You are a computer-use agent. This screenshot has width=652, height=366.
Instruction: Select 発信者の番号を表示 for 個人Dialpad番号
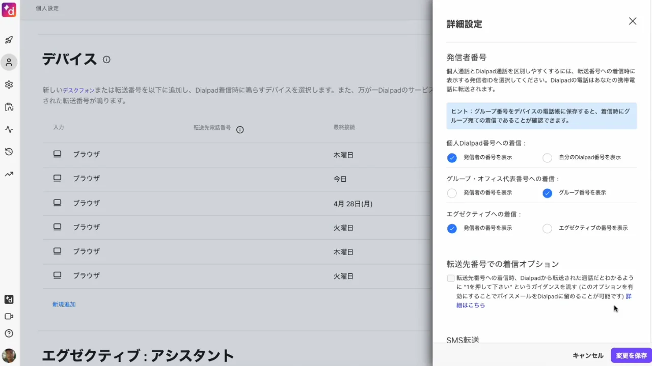(452, 158)
